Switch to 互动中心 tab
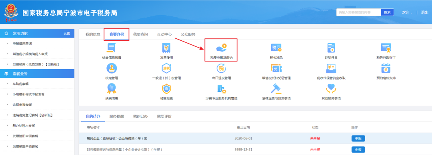432x155 pixels. point(164,34)
